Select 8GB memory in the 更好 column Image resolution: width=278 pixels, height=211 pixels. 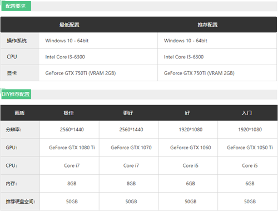tap(131, 184)
